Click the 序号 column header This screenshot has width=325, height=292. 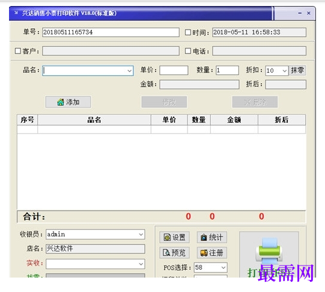click(x=28, y=120)
